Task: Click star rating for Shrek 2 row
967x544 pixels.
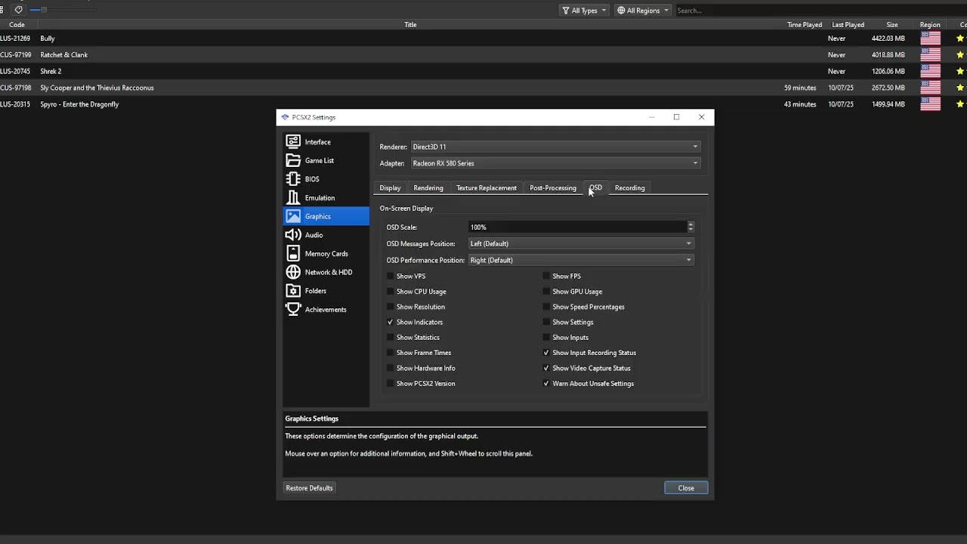Action: 961,71
